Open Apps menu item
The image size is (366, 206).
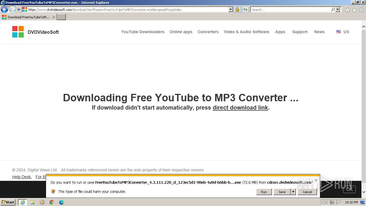280,32
